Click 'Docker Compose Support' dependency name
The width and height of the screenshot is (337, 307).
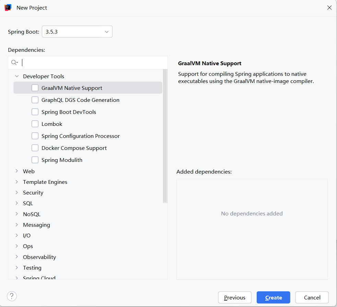(x=74, y=148)
